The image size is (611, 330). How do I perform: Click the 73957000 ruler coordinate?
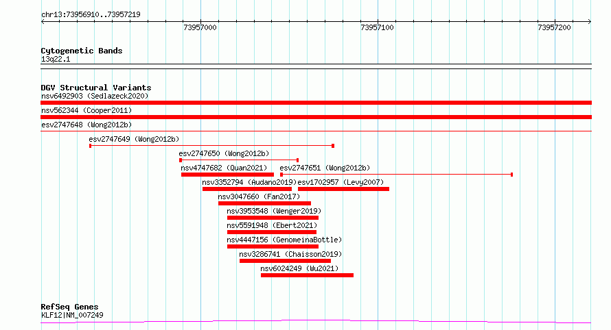coord(200,27)
